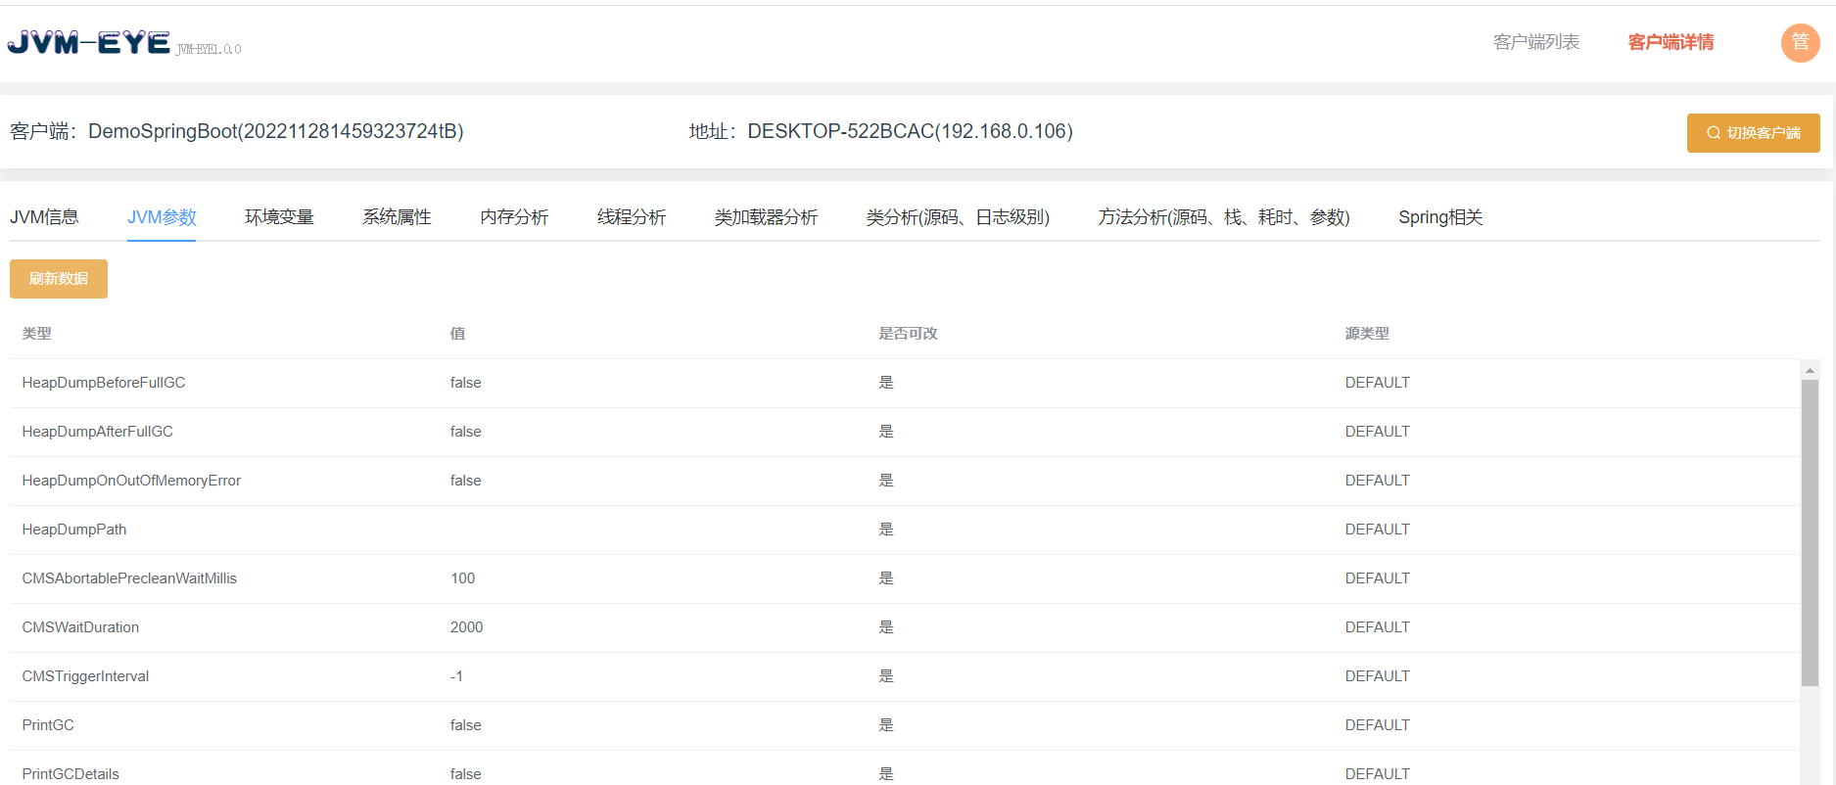Select the CMSWaitDuration row name
Viewport: 1836px width, 785px height.
[80, 627]
